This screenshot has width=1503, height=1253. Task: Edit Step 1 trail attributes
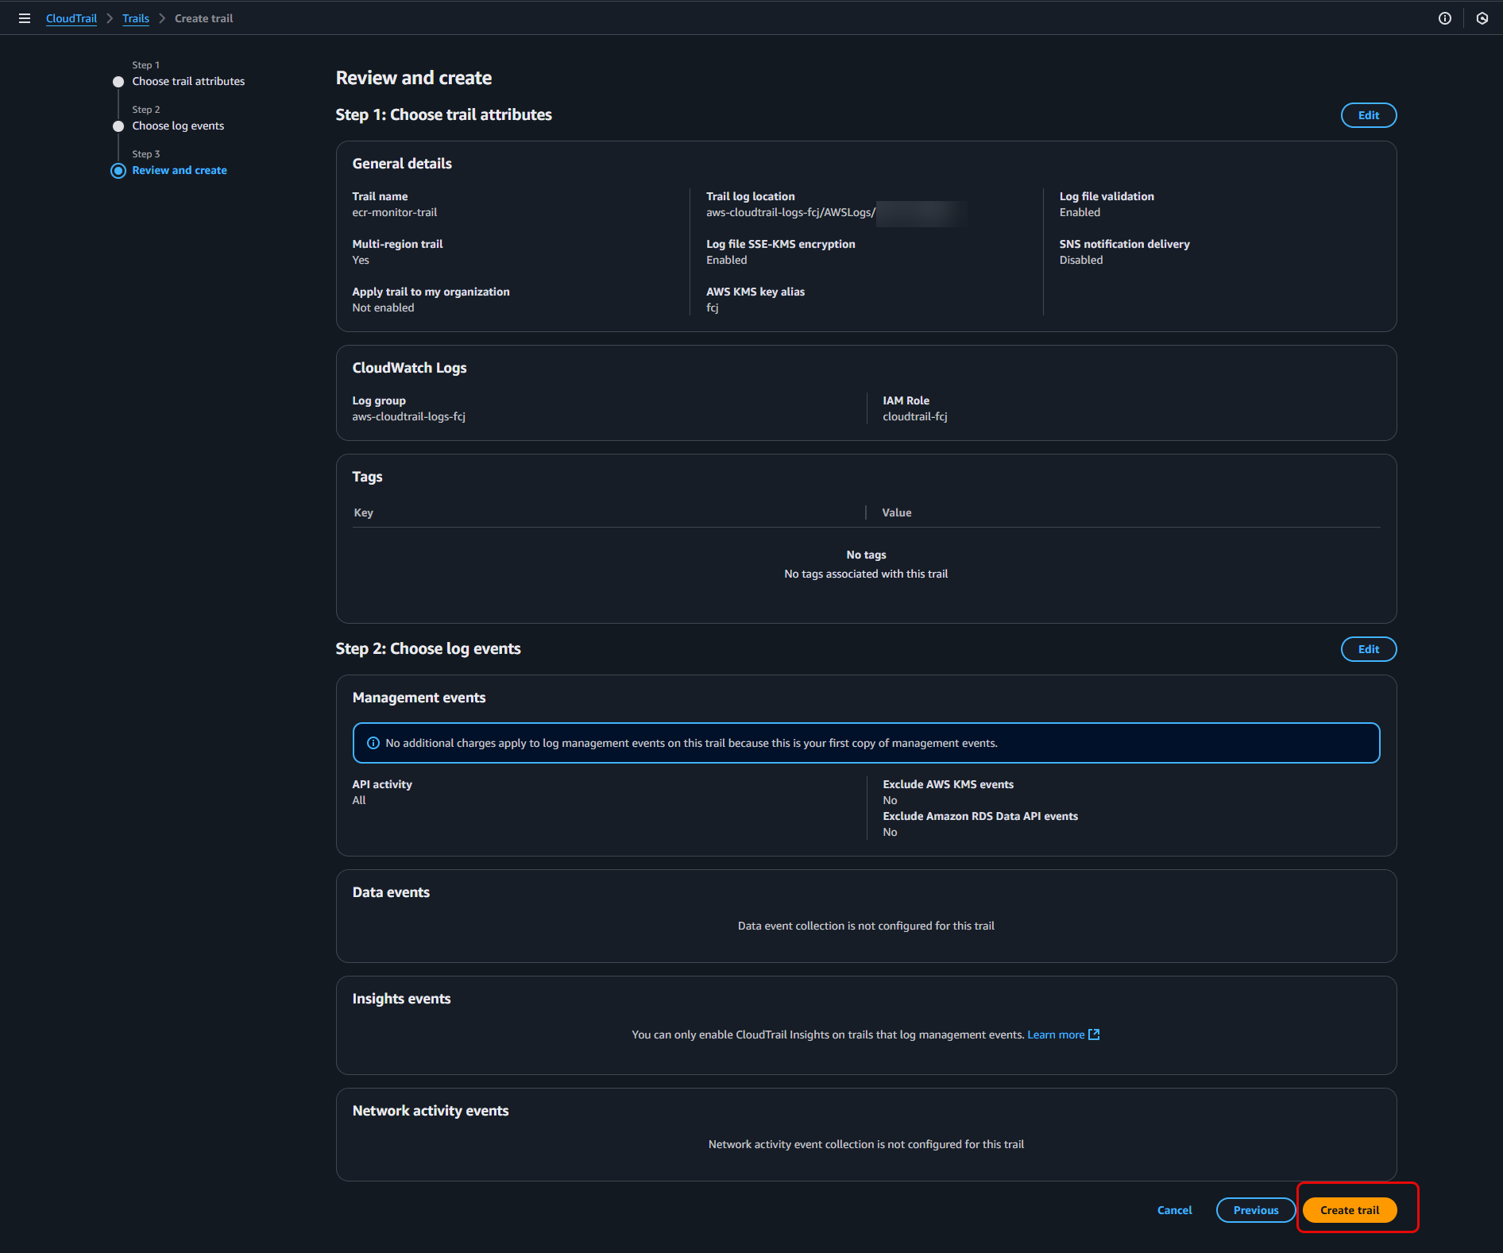(x=1368, y=115)
